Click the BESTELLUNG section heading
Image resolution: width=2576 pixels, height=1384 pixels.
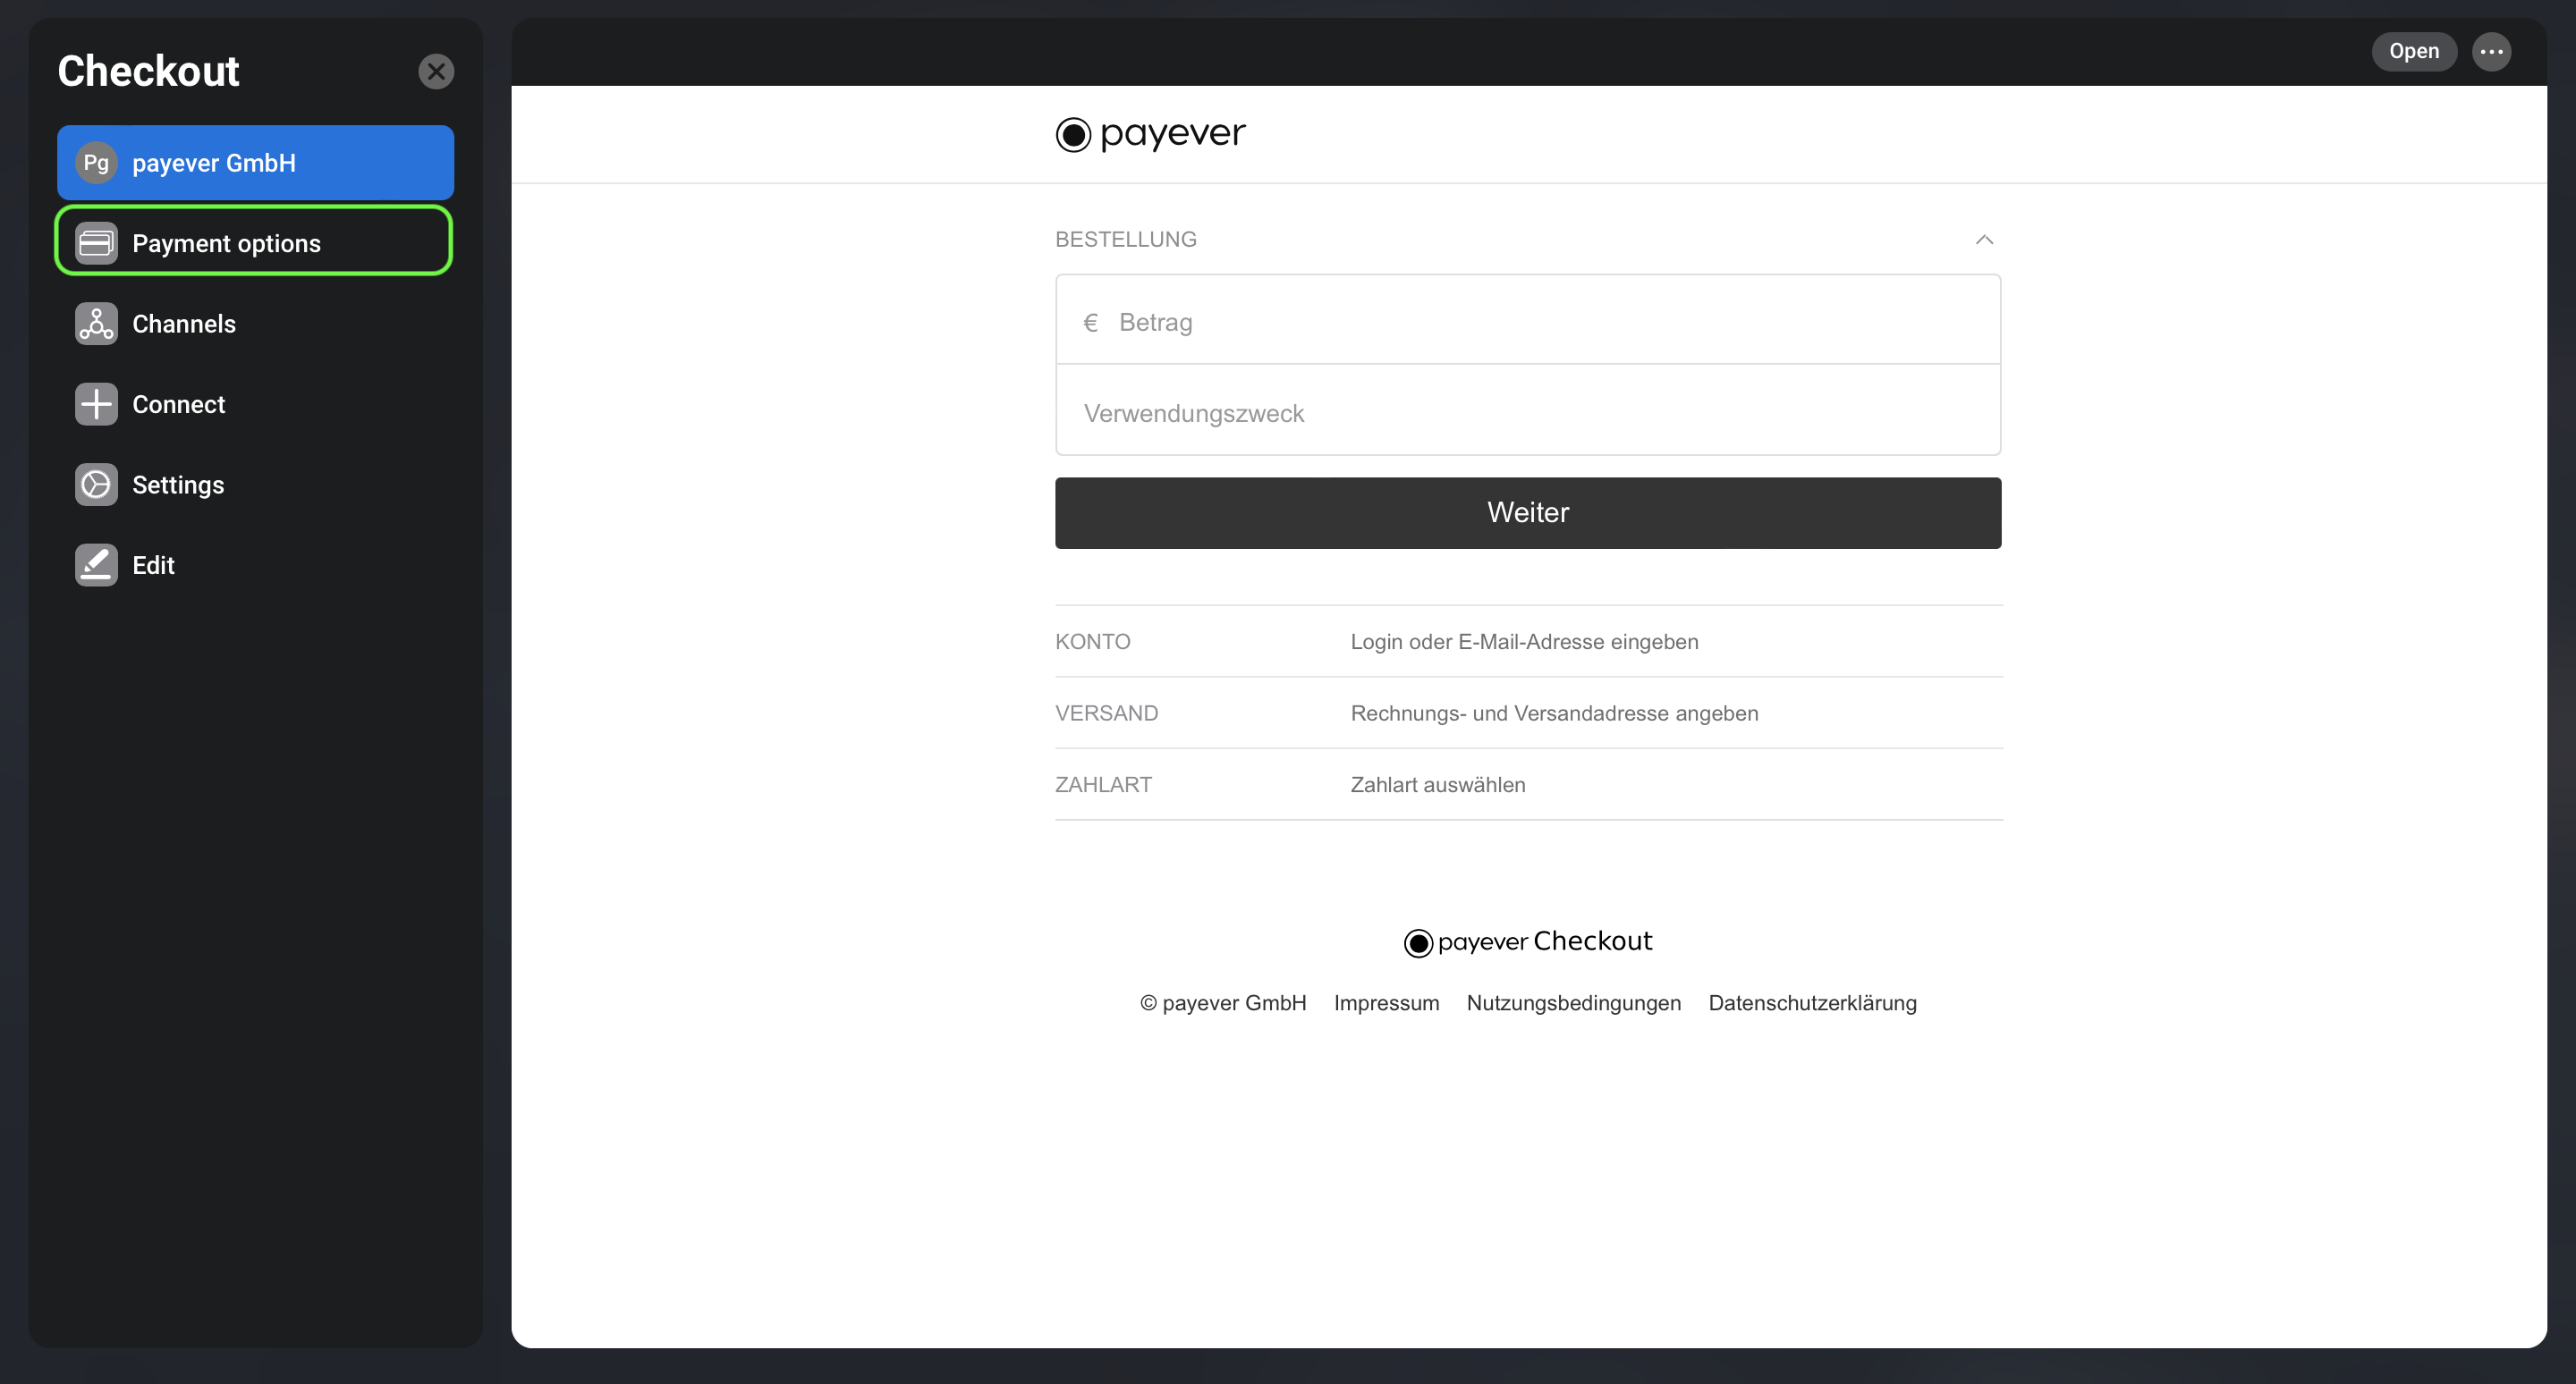click(1125, 240)
